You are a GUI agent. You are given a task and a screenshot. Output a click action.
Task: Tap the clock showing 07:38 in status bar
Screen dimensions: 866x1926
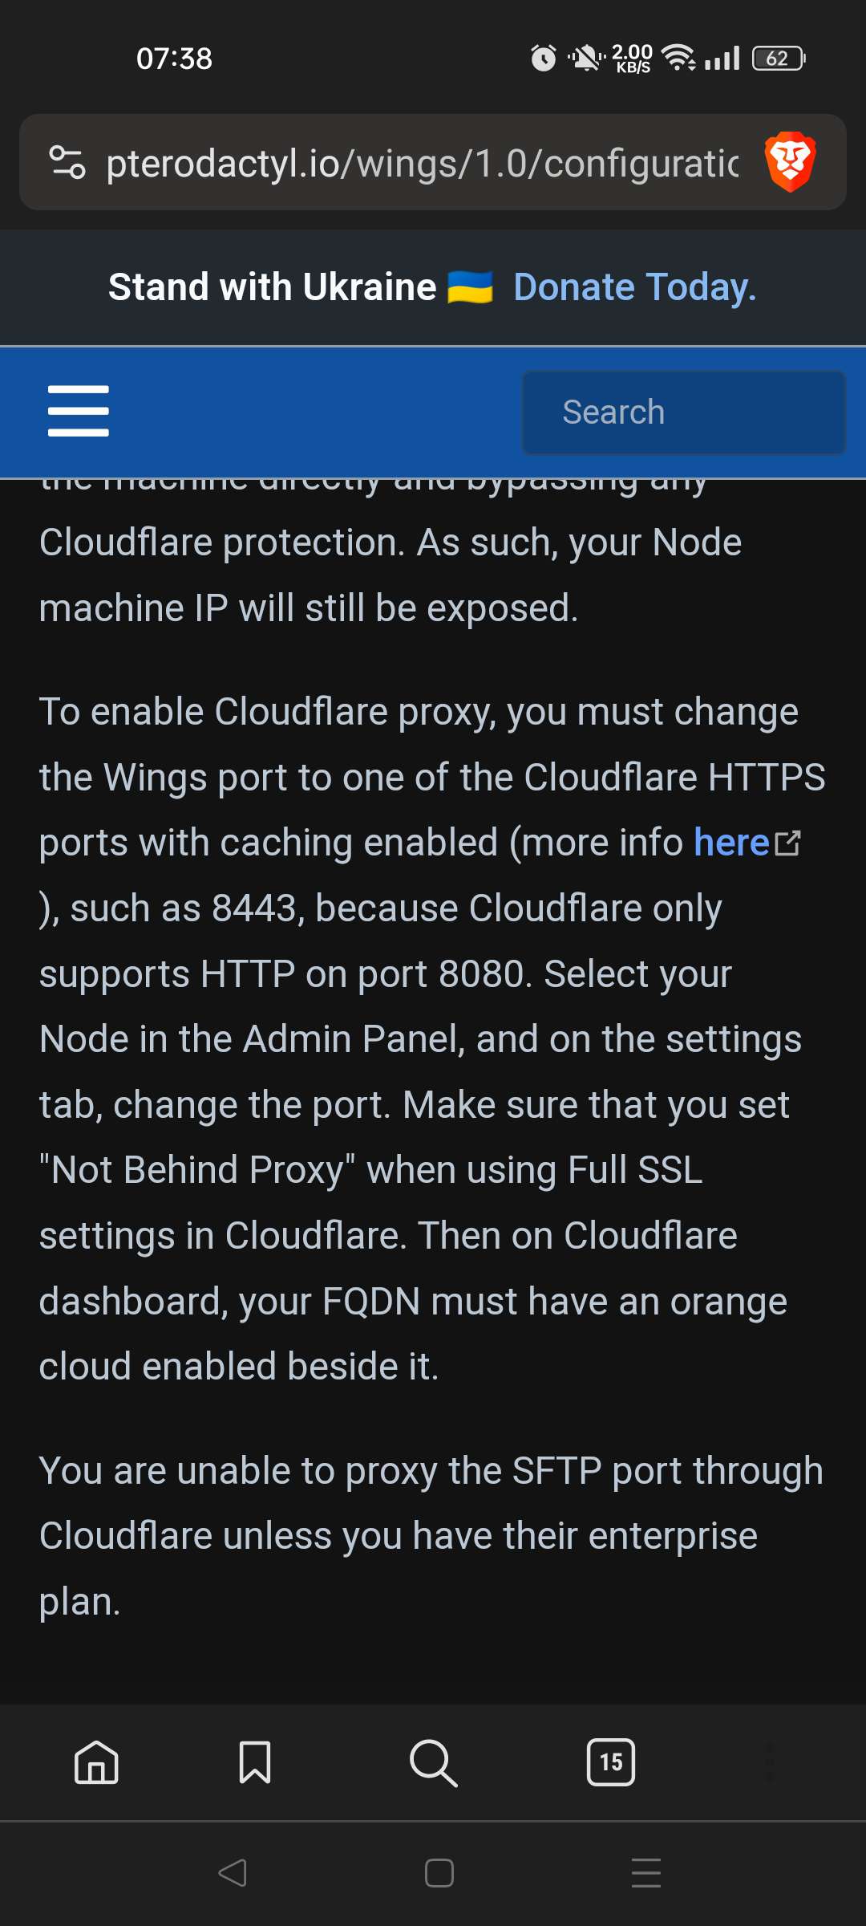point(175,58)
